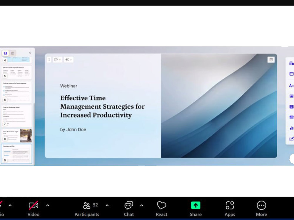Click the green Share button
This screenshot has width=294, height=220.
(196, 209)
